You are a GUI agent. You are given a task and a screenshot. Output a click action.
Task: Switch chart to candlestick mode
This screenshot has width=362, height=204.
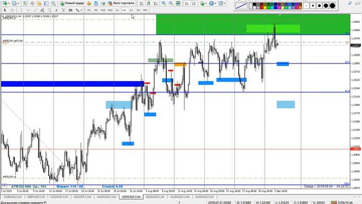149,3
